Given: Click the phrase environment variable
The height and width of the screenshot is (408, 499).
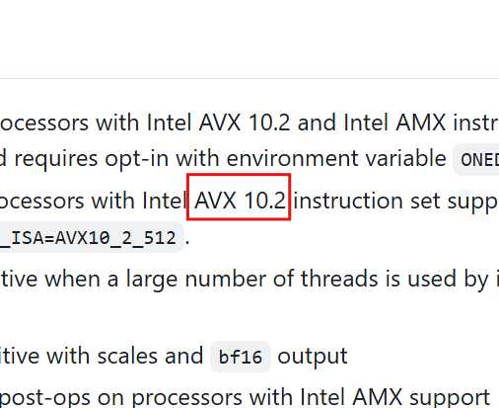Looking at the screenshot, I should 336,159.
